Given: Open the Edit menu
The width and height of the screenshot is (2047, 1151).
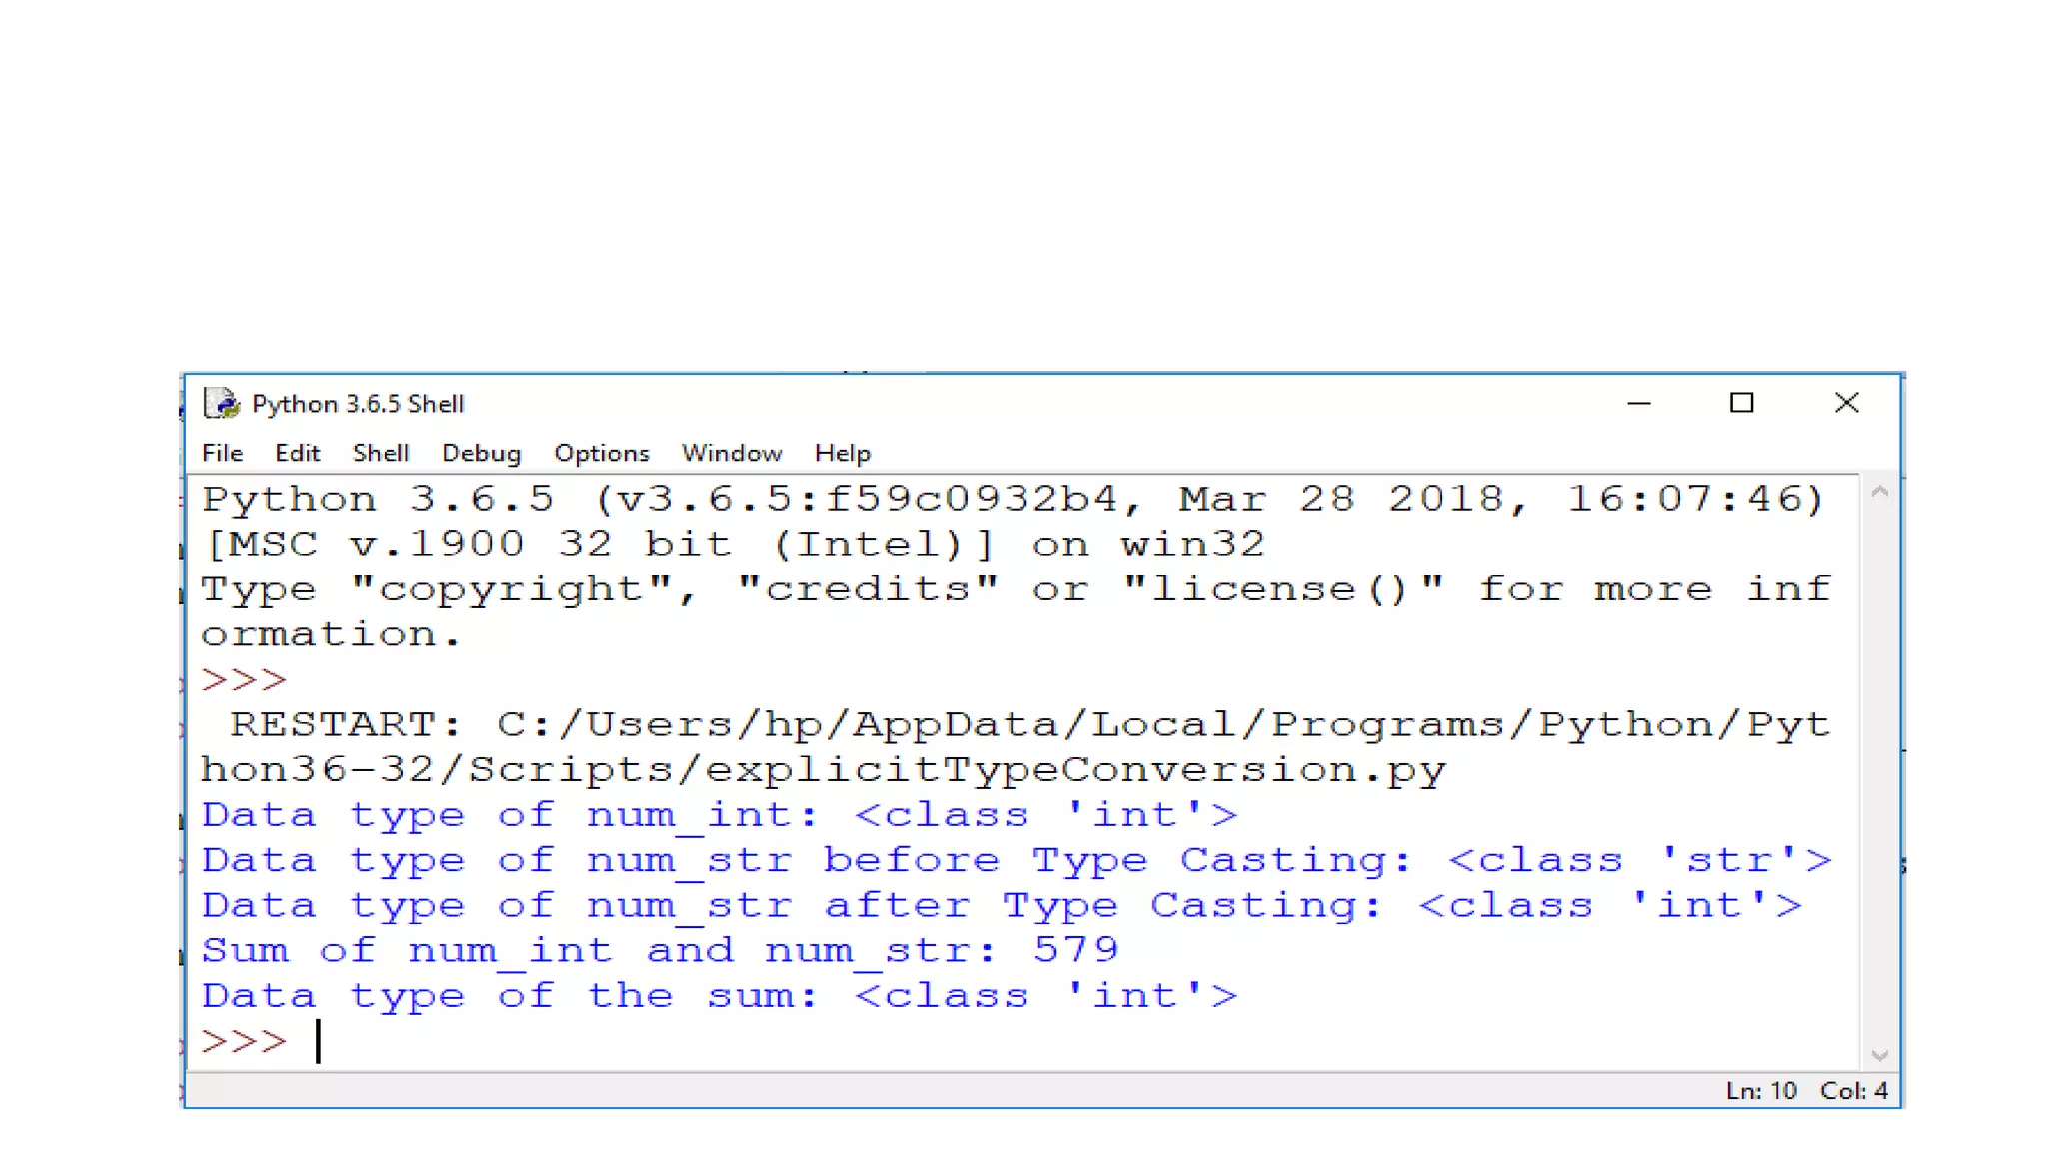Looking at the screenshot, I should (x=297, y=453).
